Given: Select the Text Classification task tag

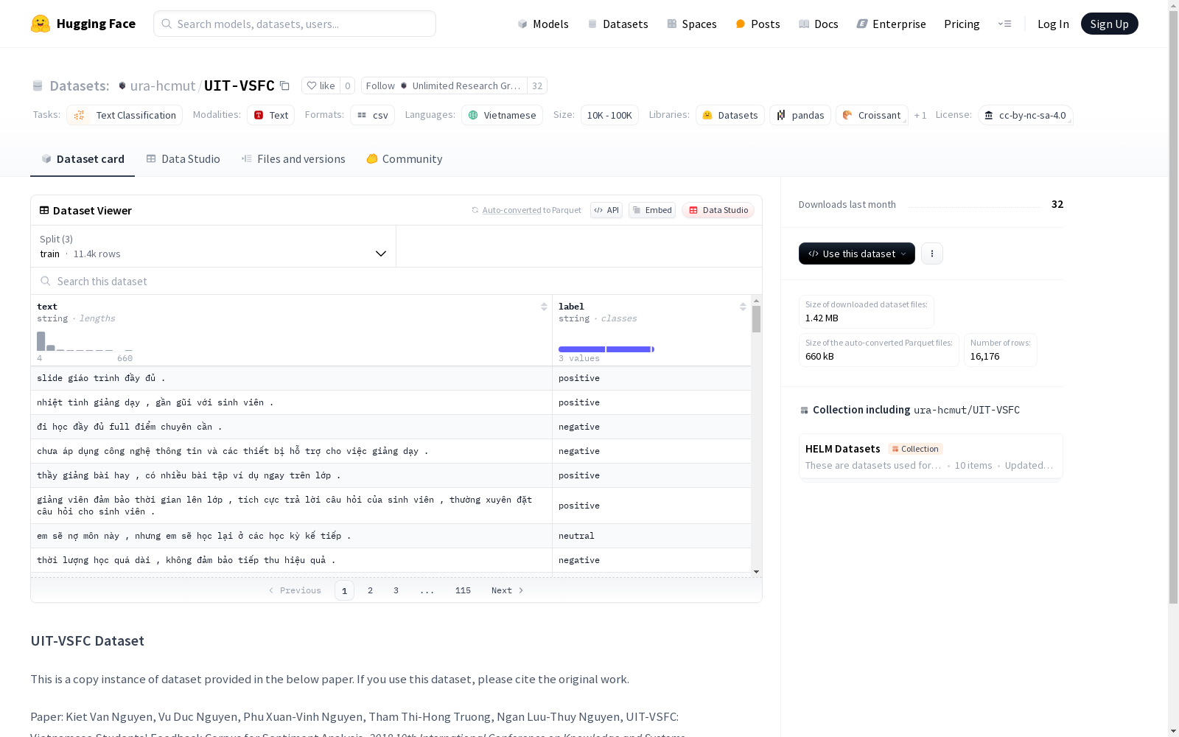Looking at the screenshot, I should click(125, 115).
